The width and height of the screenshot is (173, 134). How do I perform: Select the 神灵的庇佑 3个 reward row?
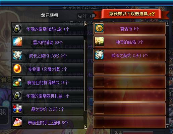pyautogui.click(x=129, y=42)
